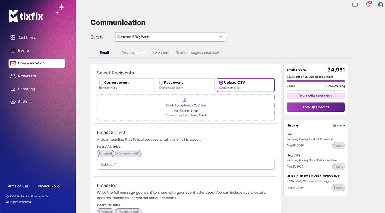Open the "Hey VIPs" history entry
This screenshot has height=213, width=385.
point(316,161)
